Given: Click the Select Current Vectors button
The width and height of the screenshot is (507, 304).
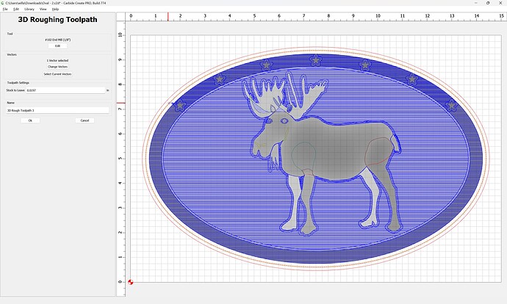Looking at the screenshot, I should [x=57, y=74].
